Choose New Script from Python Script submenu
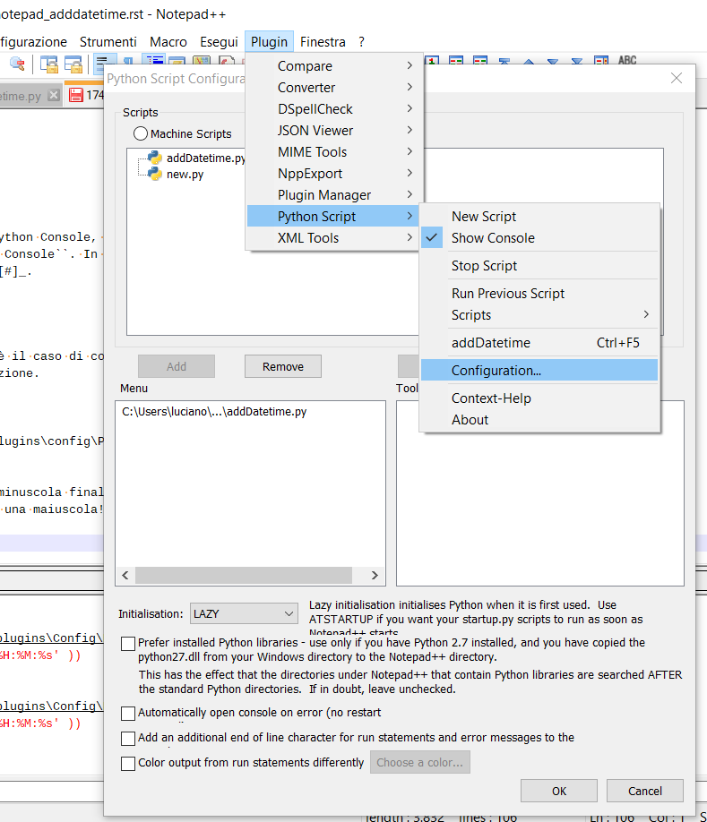Screen dimensions: 707x822 point(539,217)
